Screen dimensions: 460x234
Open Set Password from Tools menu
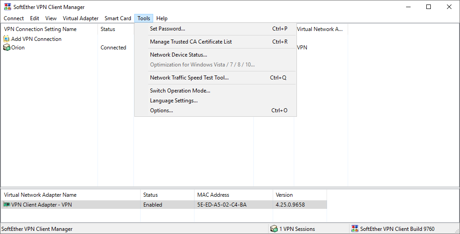[x=168, y=29]
